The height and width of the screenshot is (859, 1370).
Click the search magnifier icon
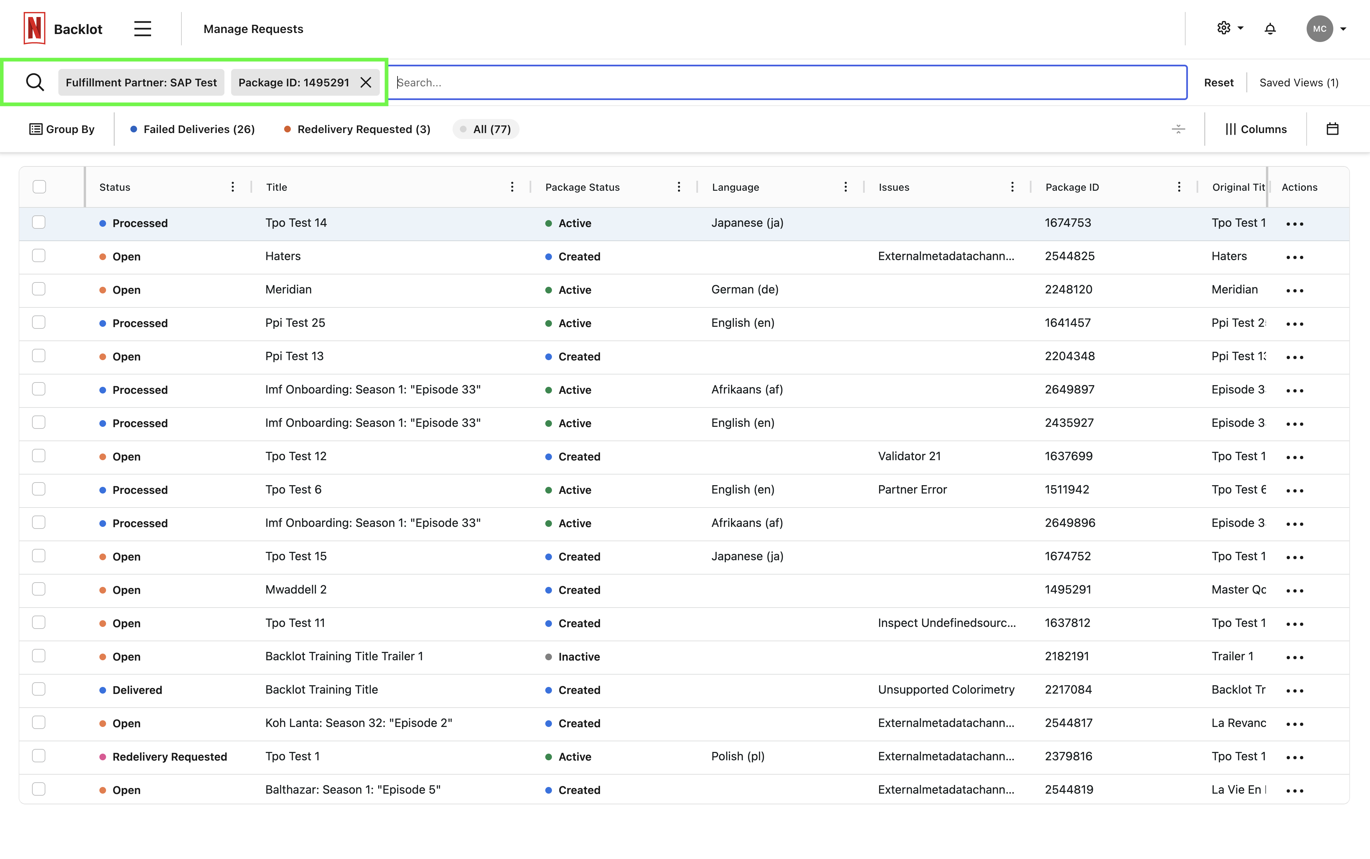coord(35,82)
